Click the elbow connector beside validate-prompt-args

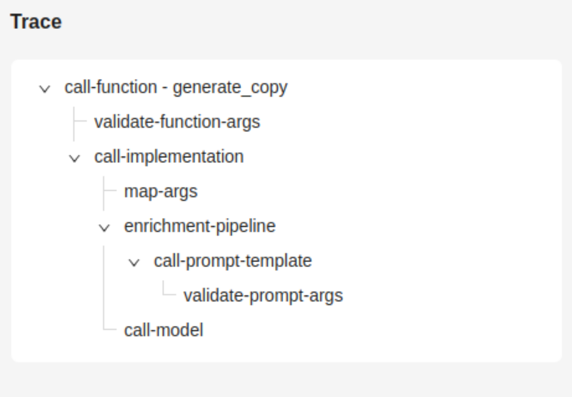click(x=170, y=288)
